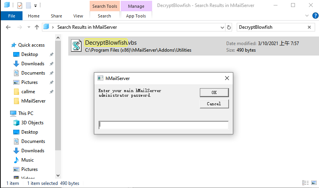The width and height of the screenshot is (319, 188).
Task: Select the Search ribbon tab
Action: 104,16
